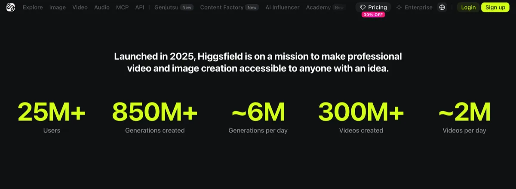Viewport: 516px width, 189px height.
Task: Click the "Videos per day" label
Action: click(x=464, y=130)
